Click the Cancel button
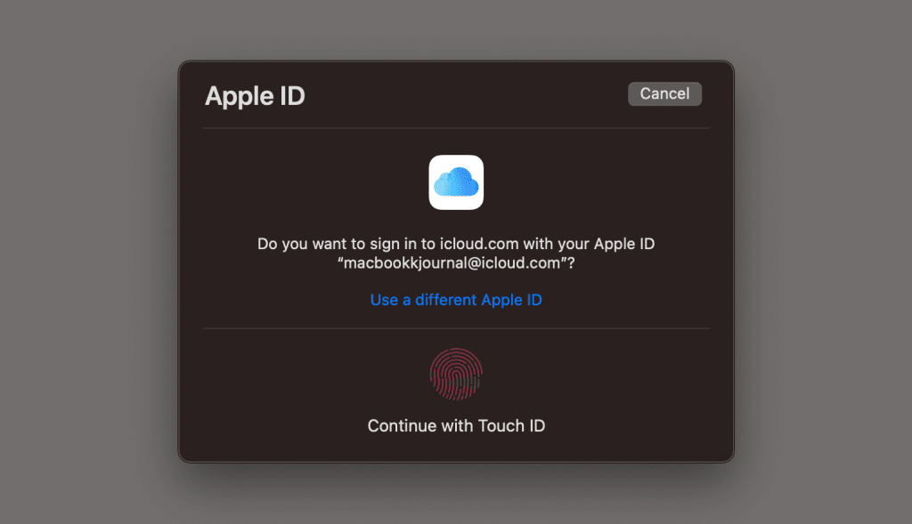This screenshot has height=524, width=912. click(664, 93)
